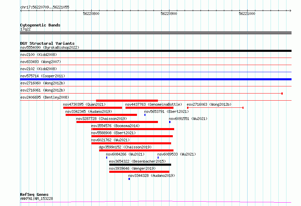
Task: Open the nsv2100 (Kidd2008) variant label
Action: (39, 55)
